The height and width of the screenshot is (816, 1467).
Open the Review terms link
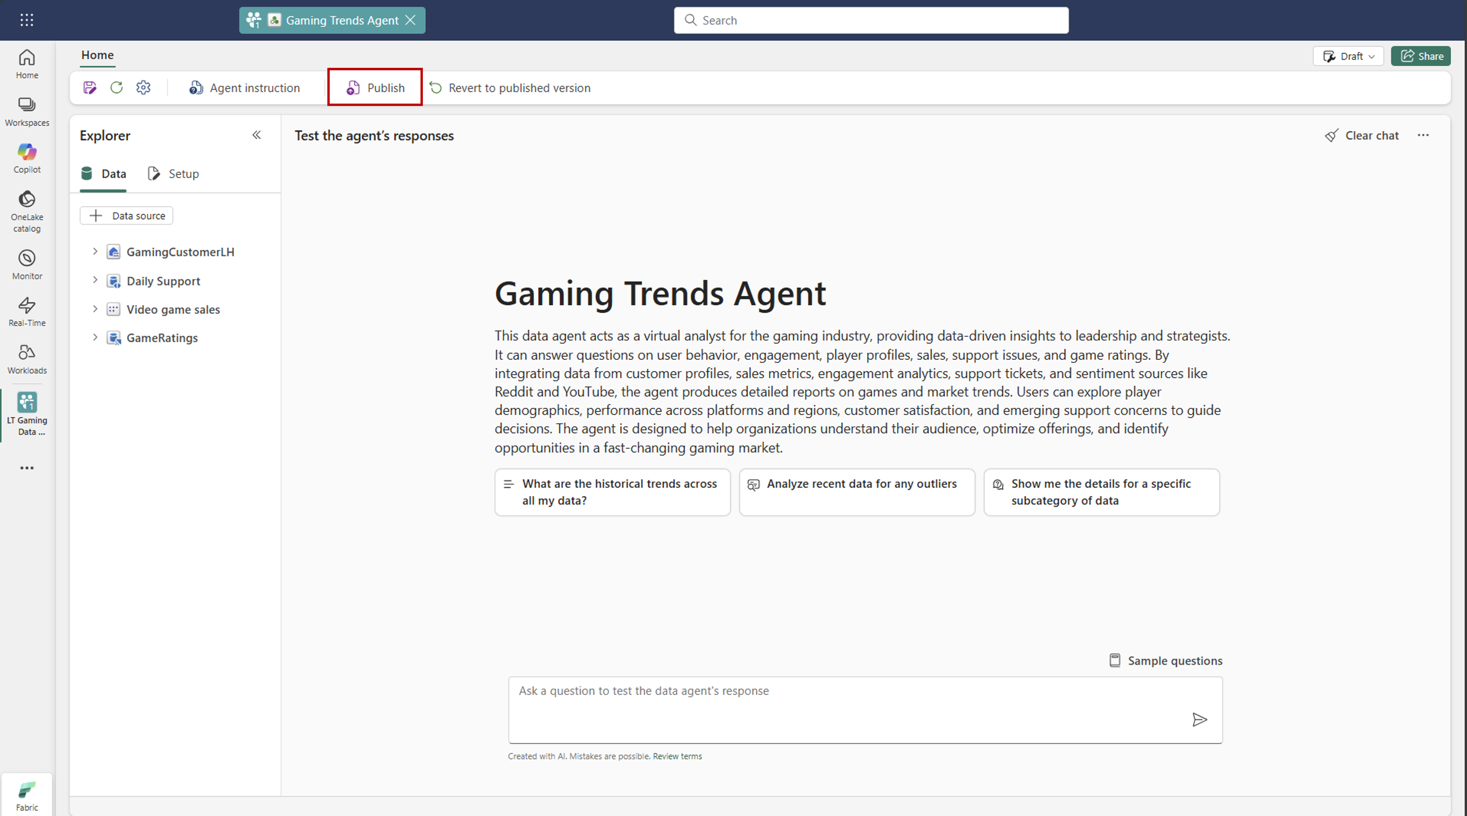tap(677, 756)
